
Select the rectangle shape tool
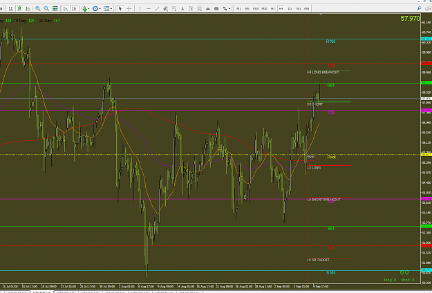(x=216, y=8)
